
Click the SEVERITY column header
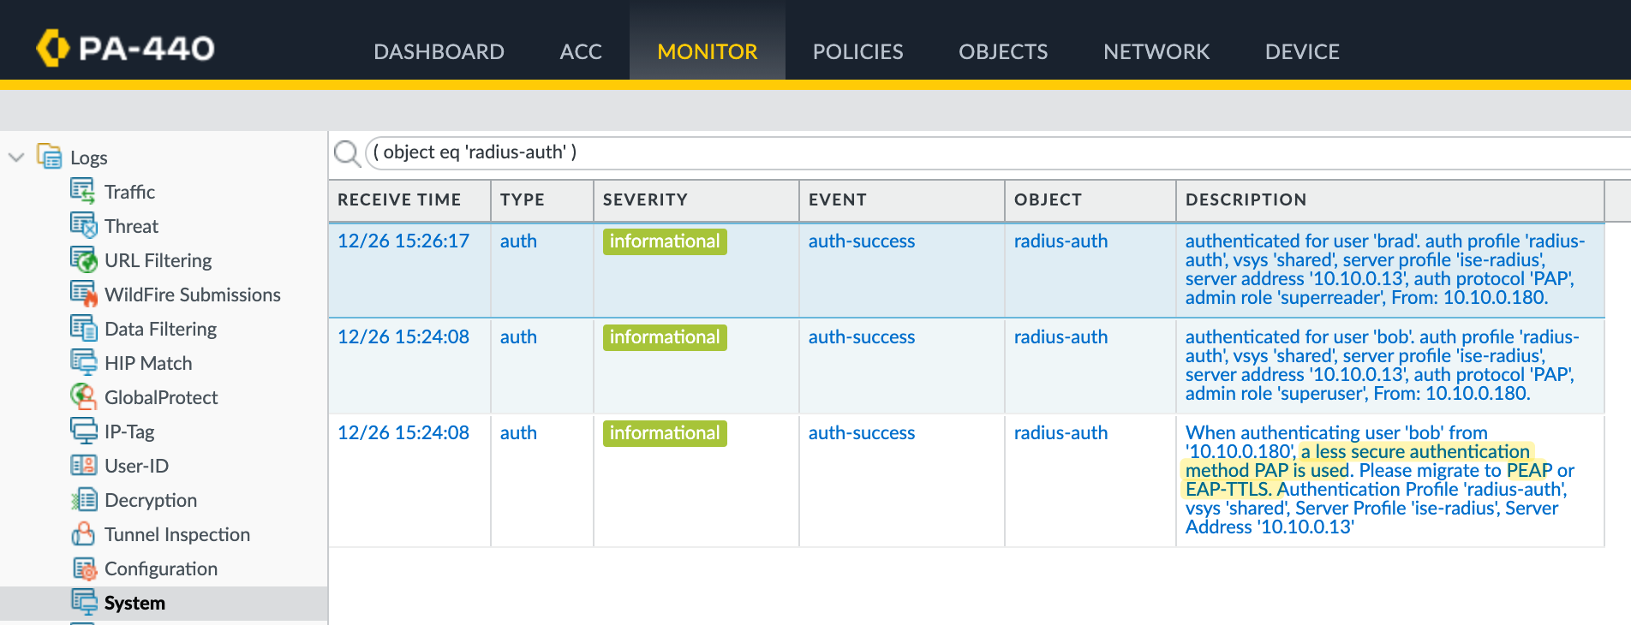pos(645,199)
